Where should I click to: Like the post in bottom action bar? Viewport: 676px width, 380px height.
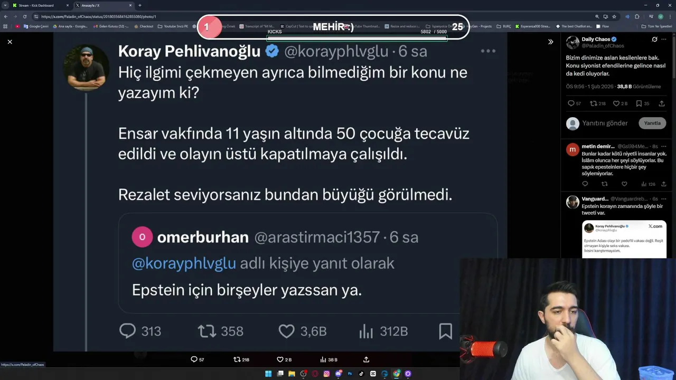(284, 359)
